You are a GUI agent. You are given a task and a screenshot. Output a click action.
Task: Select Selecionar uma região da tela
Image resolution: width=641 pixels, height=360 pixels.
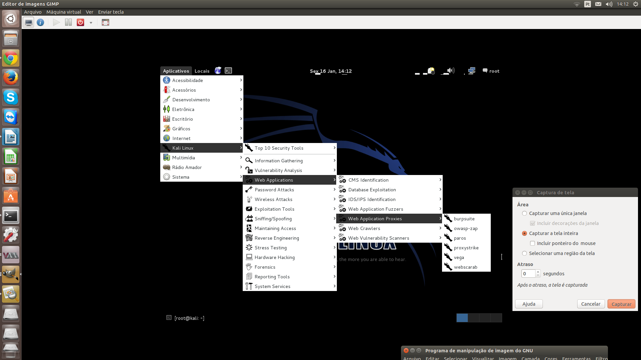coord(558,253)
